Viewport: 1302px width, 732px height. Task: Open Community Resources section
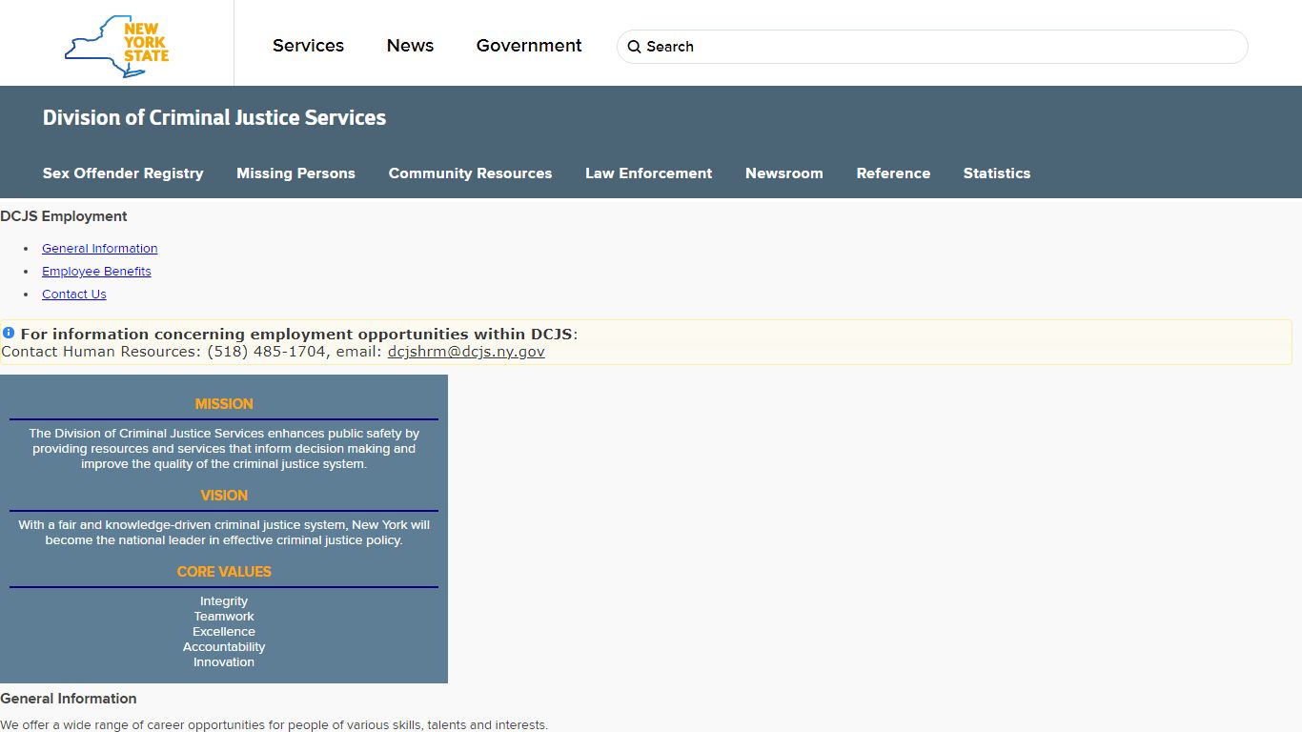pos(470,173)
